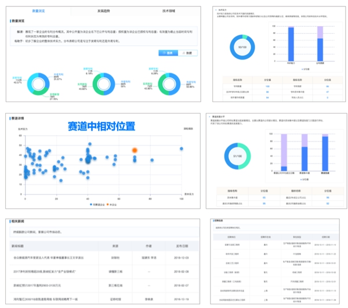
Task: Switch to the 数据 table view
Action: [x=187, y=53]
